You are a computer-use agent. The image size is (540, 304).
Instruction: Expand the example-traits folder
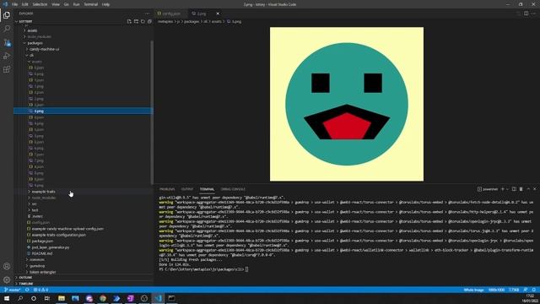(x=43, y=192)
